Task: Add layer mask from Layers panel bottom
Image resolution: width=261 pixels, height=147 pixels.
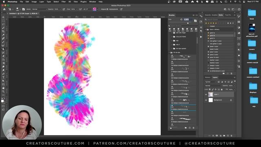Action: (217, 136)
